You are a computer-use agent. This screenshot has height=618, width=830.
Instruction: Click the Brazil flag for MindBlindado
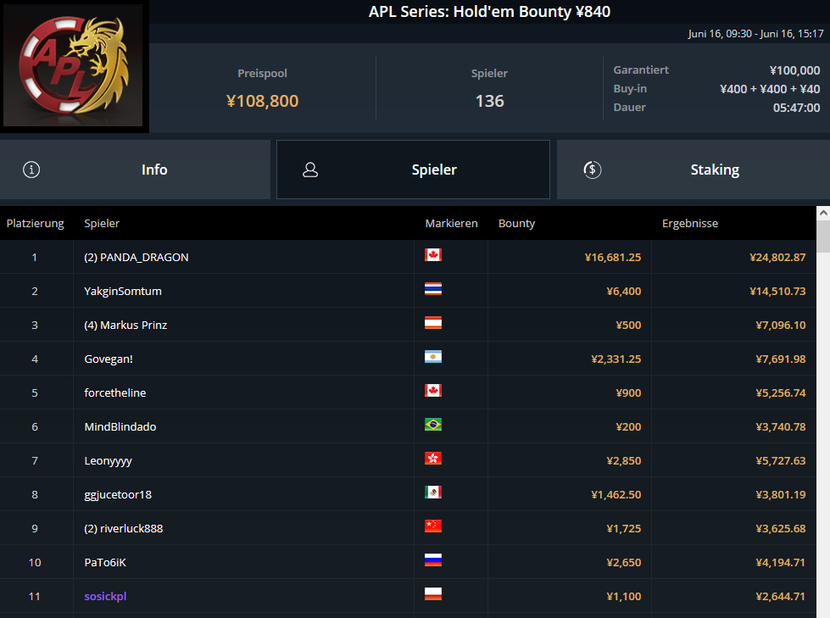point(433,425)
